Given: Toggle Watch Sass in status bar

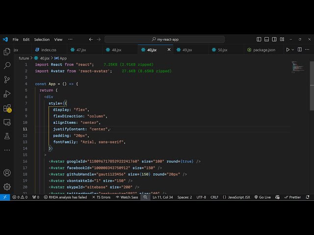Looking at the screenshot, I should (x=127, y=197).
